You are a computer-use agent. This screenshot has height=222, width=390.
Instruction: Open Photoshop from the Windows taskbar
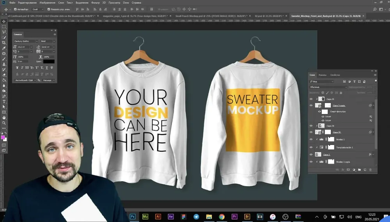click(133, 217)
